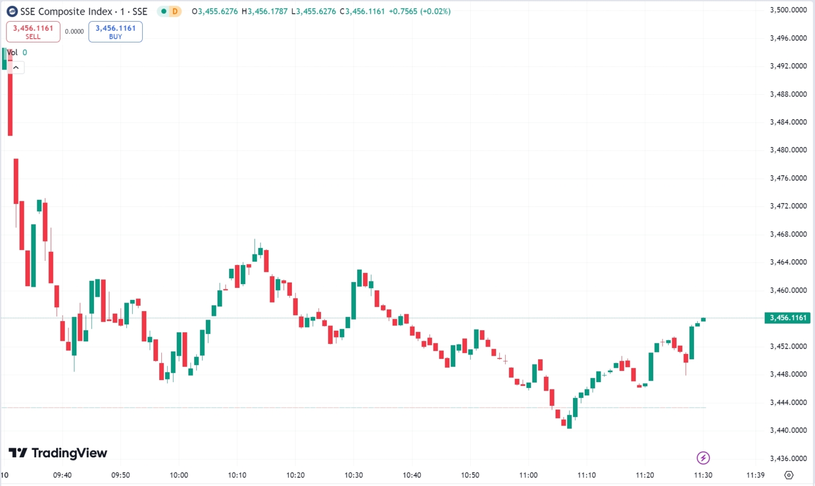This screenshot has height=486, width=815.
Task: Click the SSE Composite Index title
Action: click(83, 11)
